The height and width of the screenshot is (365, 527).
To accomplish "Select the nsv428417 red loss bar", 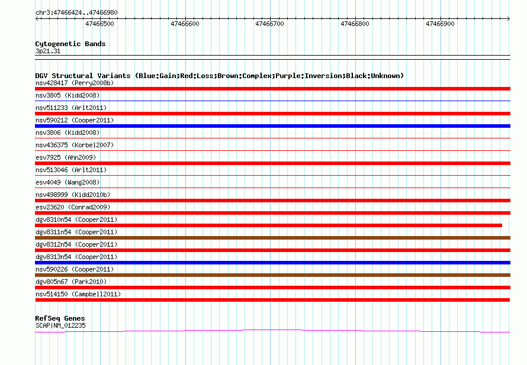I will tap(272, 89).
